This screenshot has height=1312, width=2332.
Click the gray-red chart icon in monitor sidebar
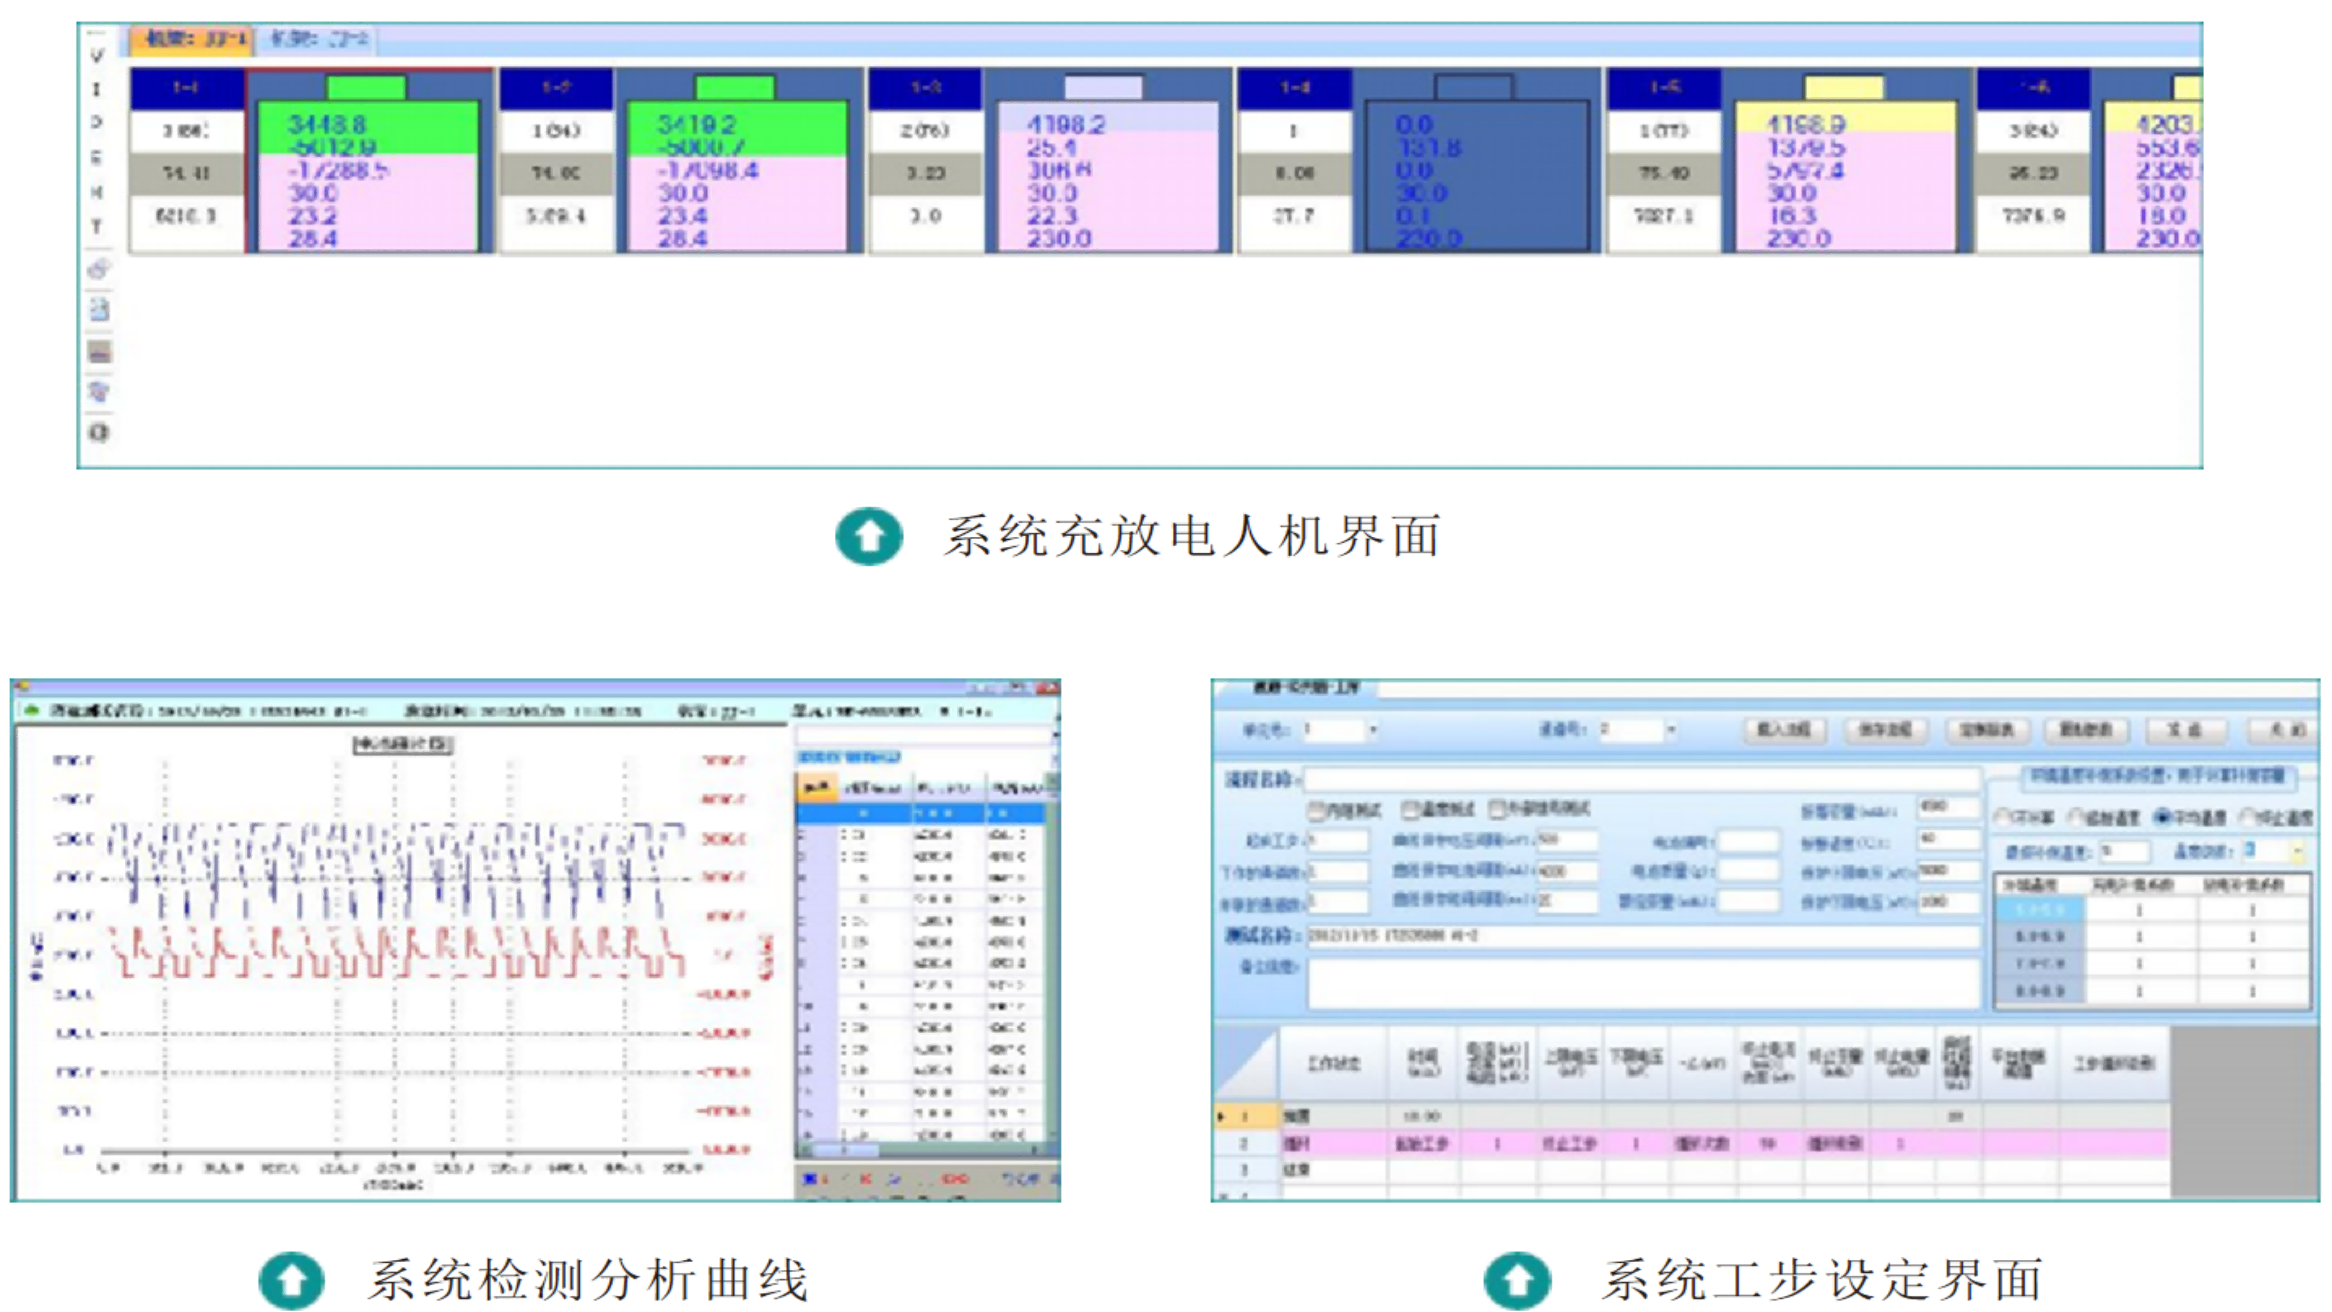coord(99,351)
